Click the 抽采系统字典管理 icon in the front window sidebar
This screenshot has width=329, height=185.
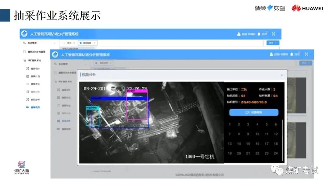pos(55,72)
